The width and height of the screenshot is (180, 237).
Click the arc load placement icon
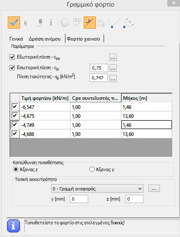point(128,23)
